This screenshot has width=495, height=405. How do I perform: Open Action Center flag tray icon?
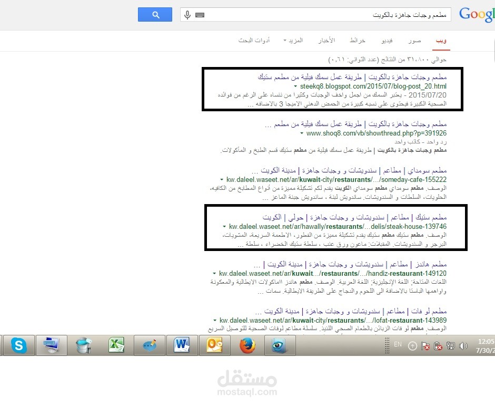click(x=425, y=346)
